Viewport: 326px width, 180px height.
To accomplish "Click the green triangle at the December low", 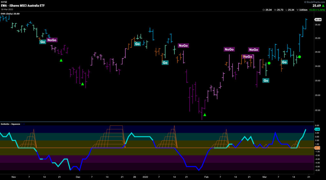I will [x=82, y=84].
